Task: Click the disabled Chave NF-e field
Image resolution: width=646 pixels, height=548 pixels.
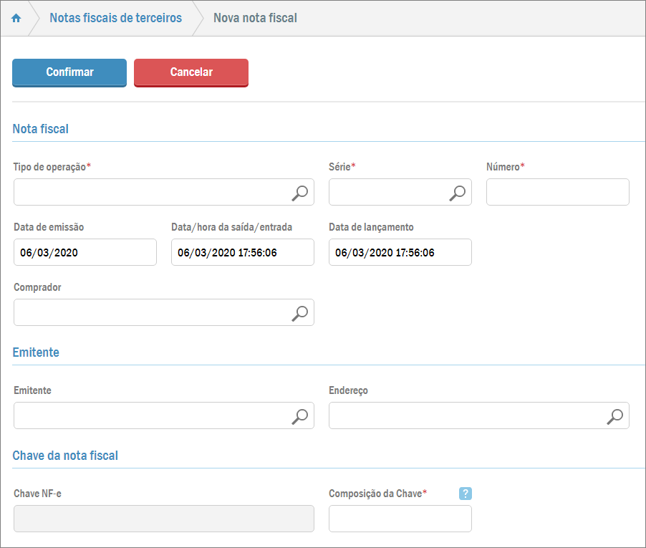Action: (x=163, y=519)
